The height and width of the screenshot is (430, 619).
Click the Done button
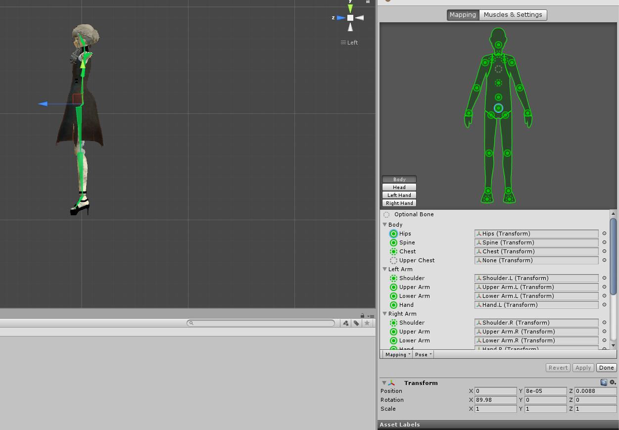(x=606, y=368)
